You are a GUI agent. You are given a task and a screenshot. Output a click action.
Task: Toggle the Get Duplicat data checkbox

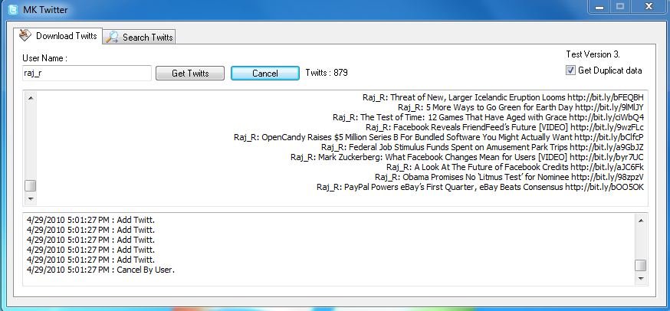point(570,70)
